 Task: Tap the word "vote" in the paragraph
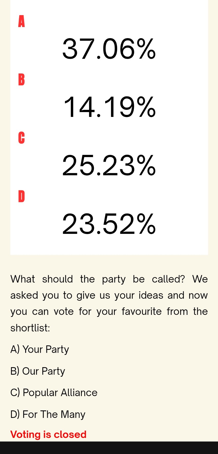pyautogui.click(x=64, y=311)
